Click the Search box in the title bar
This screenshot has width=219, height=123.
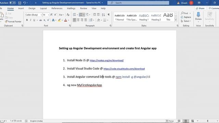[x=138, y=3]
